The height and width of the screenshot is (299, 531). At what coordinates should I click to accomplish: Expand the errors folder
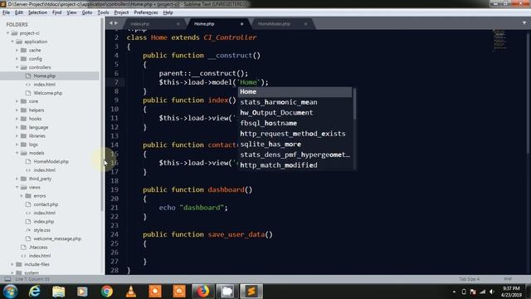click(22, 196)
